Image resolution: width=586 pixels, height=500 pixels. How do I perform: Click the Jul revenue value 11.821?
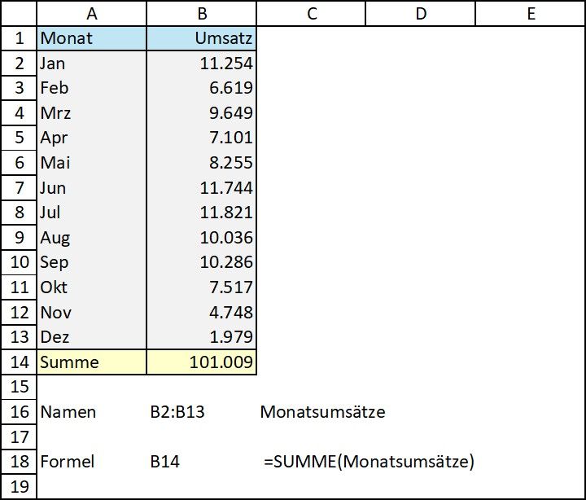(x=202, y=213)
